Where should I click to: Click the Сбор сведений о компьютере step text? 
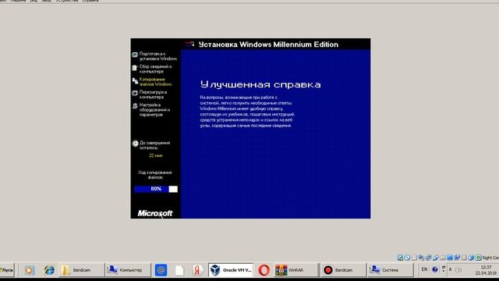155,69
